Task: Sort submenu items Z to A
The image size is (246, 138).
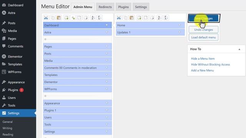Action: coord(166,18)
